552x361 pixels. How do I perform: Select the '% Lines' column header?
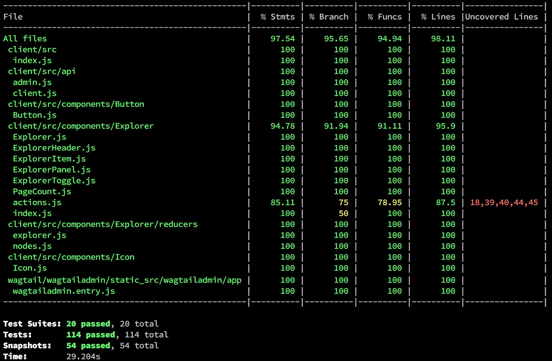tap(438, 17)
